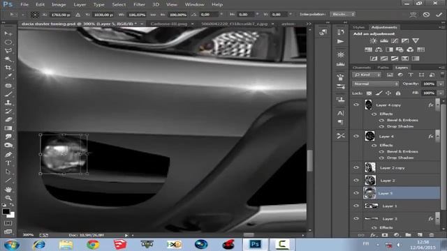This screenshot has height=251, width=447.
Task: Select the Elliptical Marquee tool
Action: point(8,42)
